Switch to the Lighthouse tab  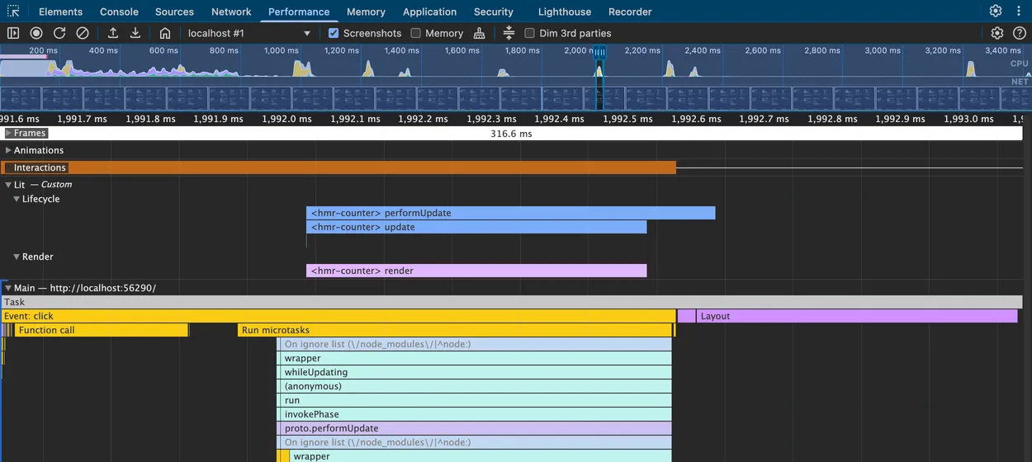coord(565,12)
